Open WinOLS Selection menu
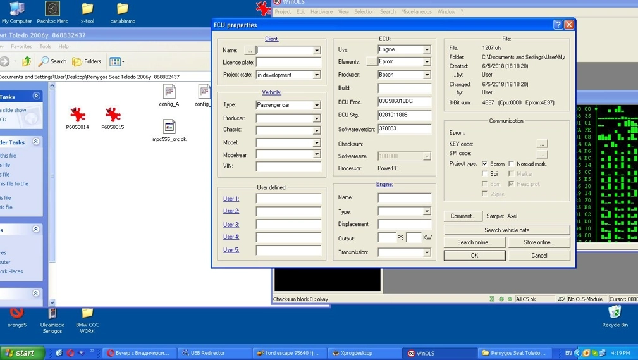This screenshot has width=638, height=360. point(364,12)
